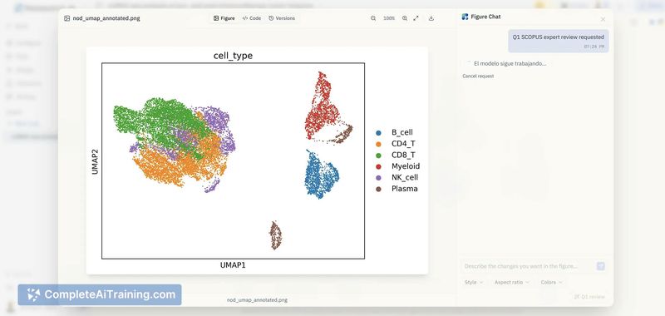Screen dimensions: 665x316
Task: Open the Versions tab
Action: pyautogui.click(x=282, y=18)
